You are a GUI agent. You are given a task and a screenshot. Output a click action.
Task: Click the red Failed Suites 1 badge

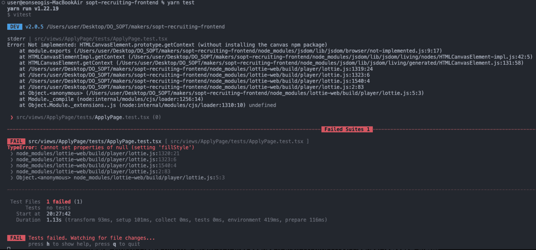(347, 129)
